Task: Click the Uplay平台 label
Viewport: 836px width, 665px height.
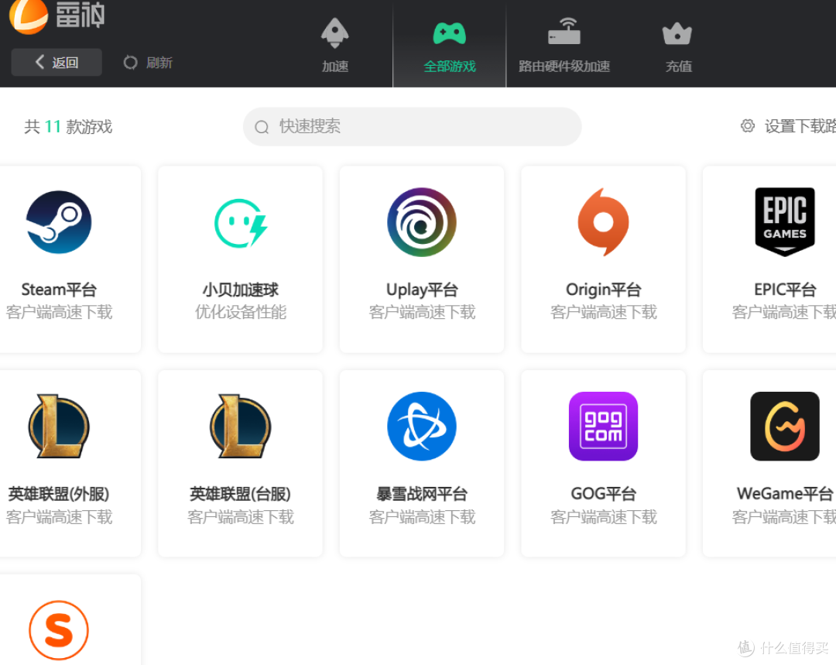Action: (422, 290)
